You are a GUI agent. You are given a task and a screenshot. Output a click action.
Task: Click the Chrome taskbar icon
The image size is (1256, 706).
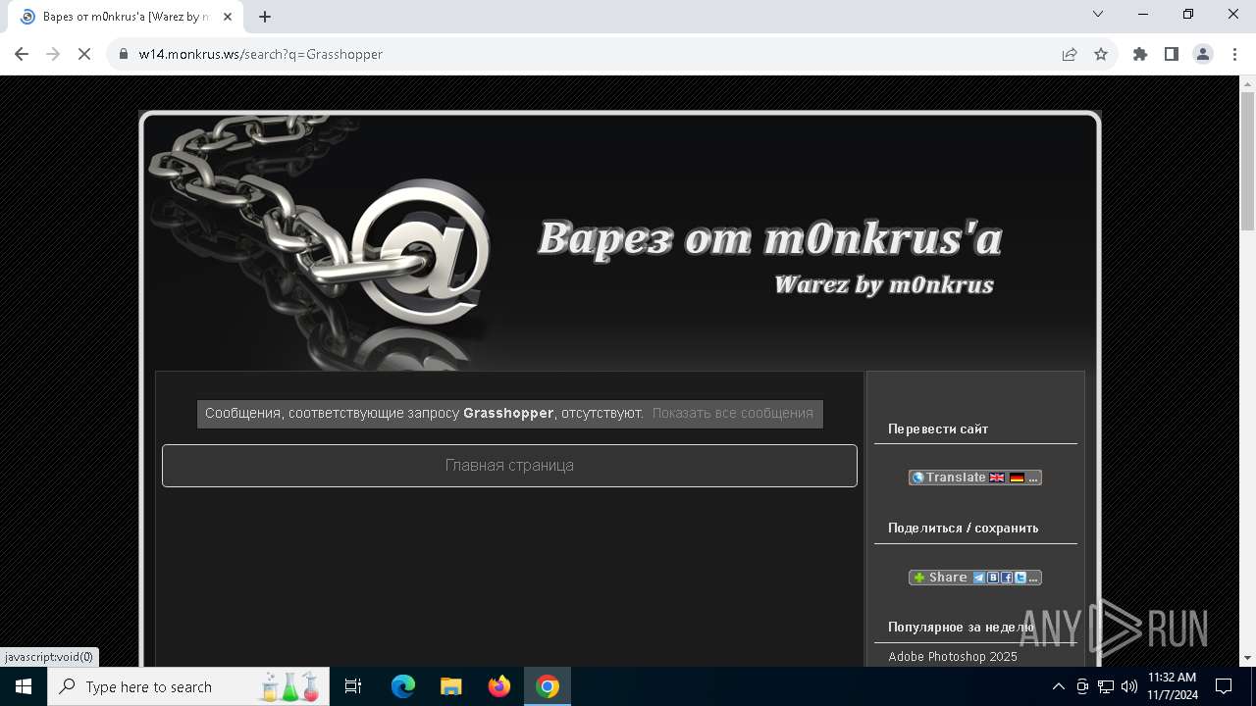tap(548, 686)
